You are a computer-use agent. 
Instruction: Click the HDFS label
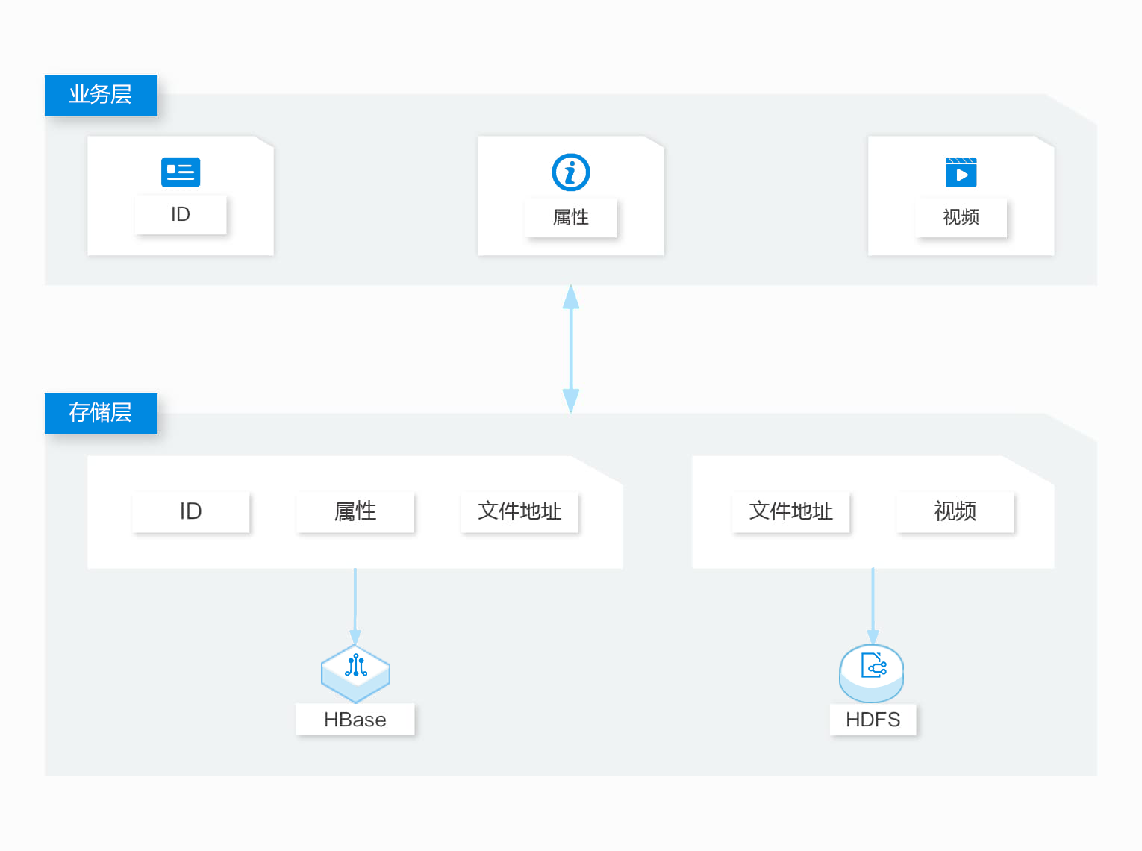tap(873, 720)
